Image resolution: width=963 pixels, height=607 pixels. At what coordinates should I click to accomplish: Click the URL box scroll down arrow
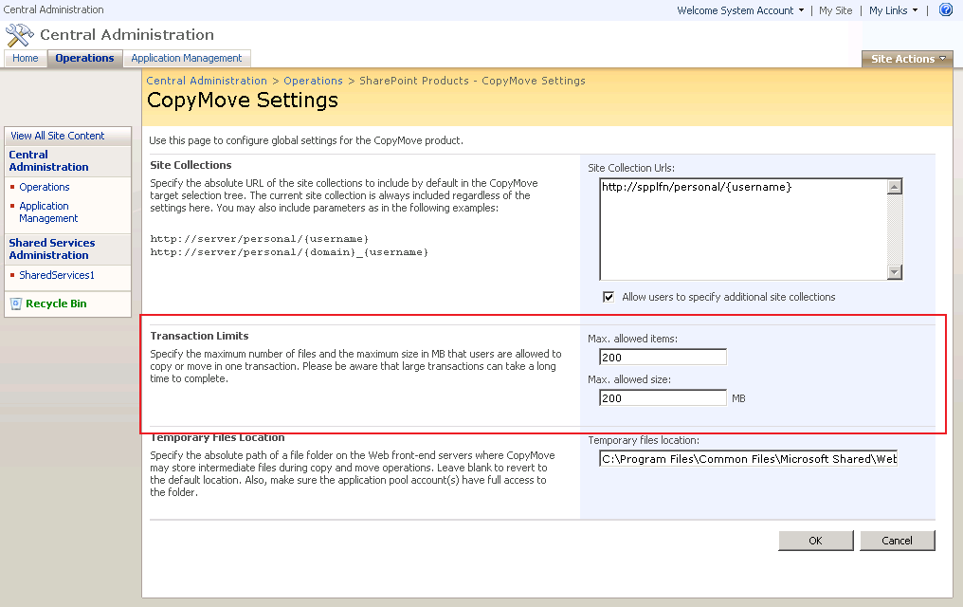[x=895, y=272]
